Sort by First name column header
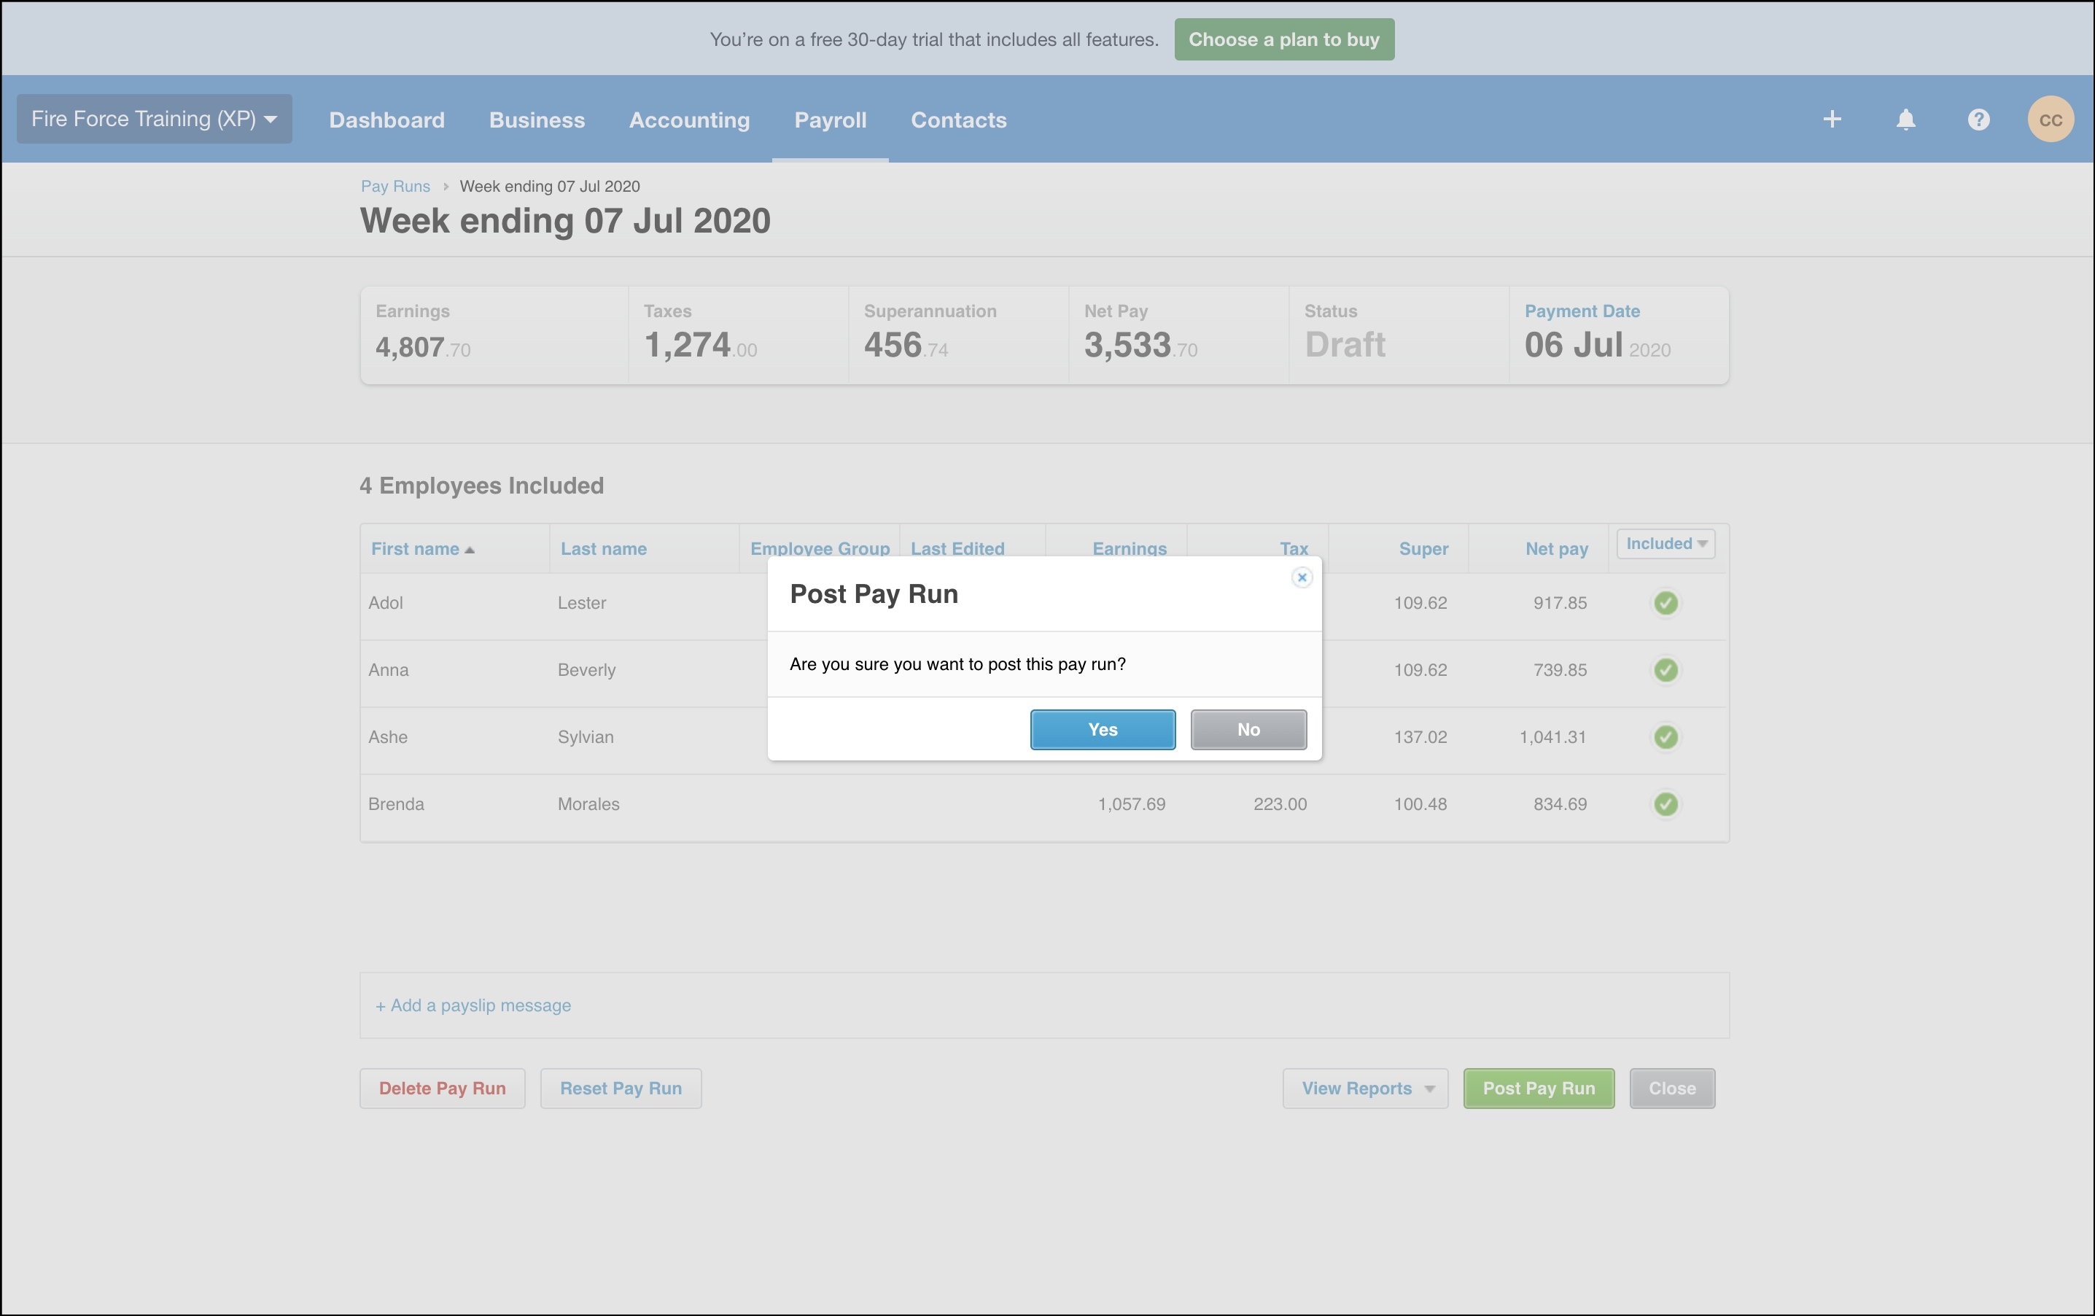This screenshot has height=1316, width=2095. [415, 549]
